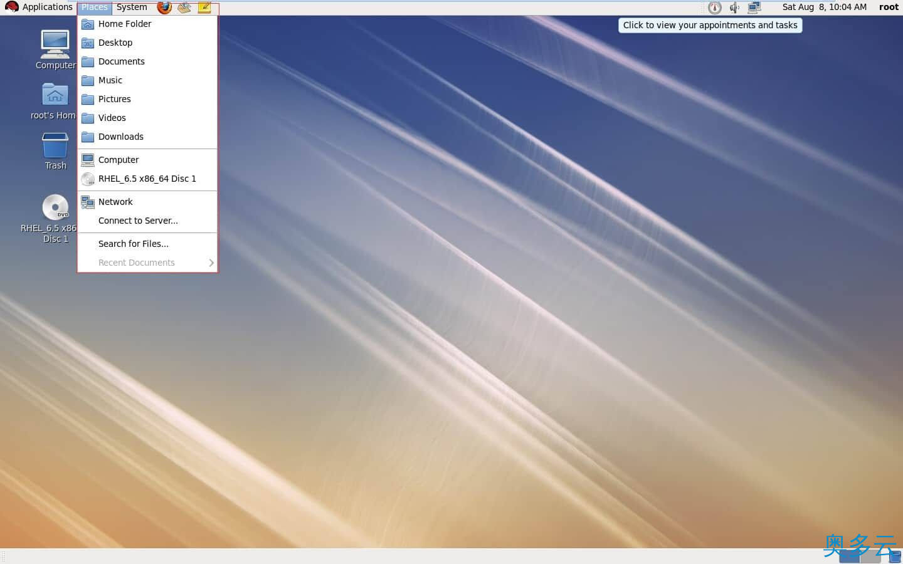The image size is (903, 564).
Task: Click the folder icon beside Pictures
Action: pos(88,99)
